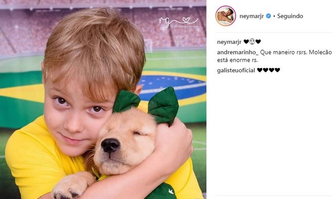Click the first black heart in caption
Image resolution: width=332 pixels, height=199 pixels.
(246, 42)
